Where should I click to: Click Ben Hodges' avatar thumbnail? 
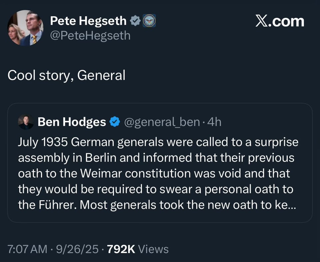point(26,122)
